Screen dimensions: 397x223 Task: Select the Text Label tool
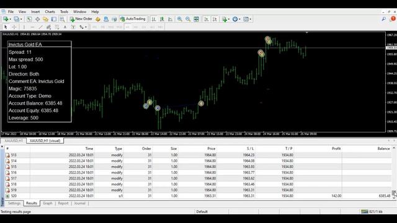click(73, 27)
